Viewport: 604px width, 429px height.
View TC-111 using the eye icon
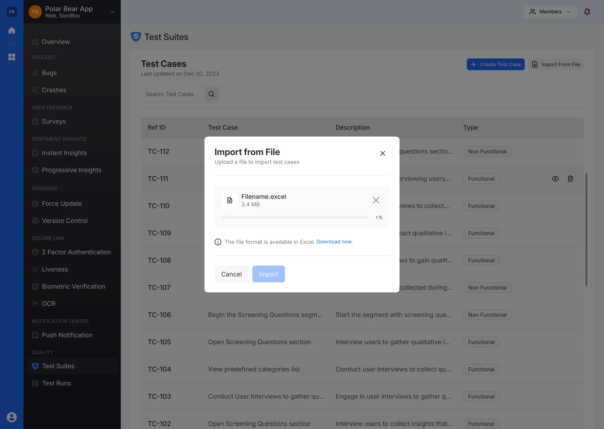pyautogui.click(x=555, y=179)
